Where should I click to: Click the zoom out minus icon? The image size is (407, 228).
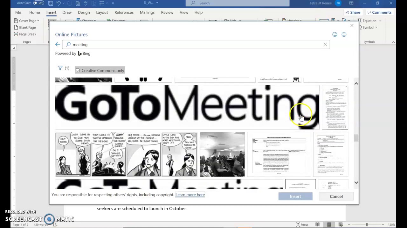click(350, 225)
